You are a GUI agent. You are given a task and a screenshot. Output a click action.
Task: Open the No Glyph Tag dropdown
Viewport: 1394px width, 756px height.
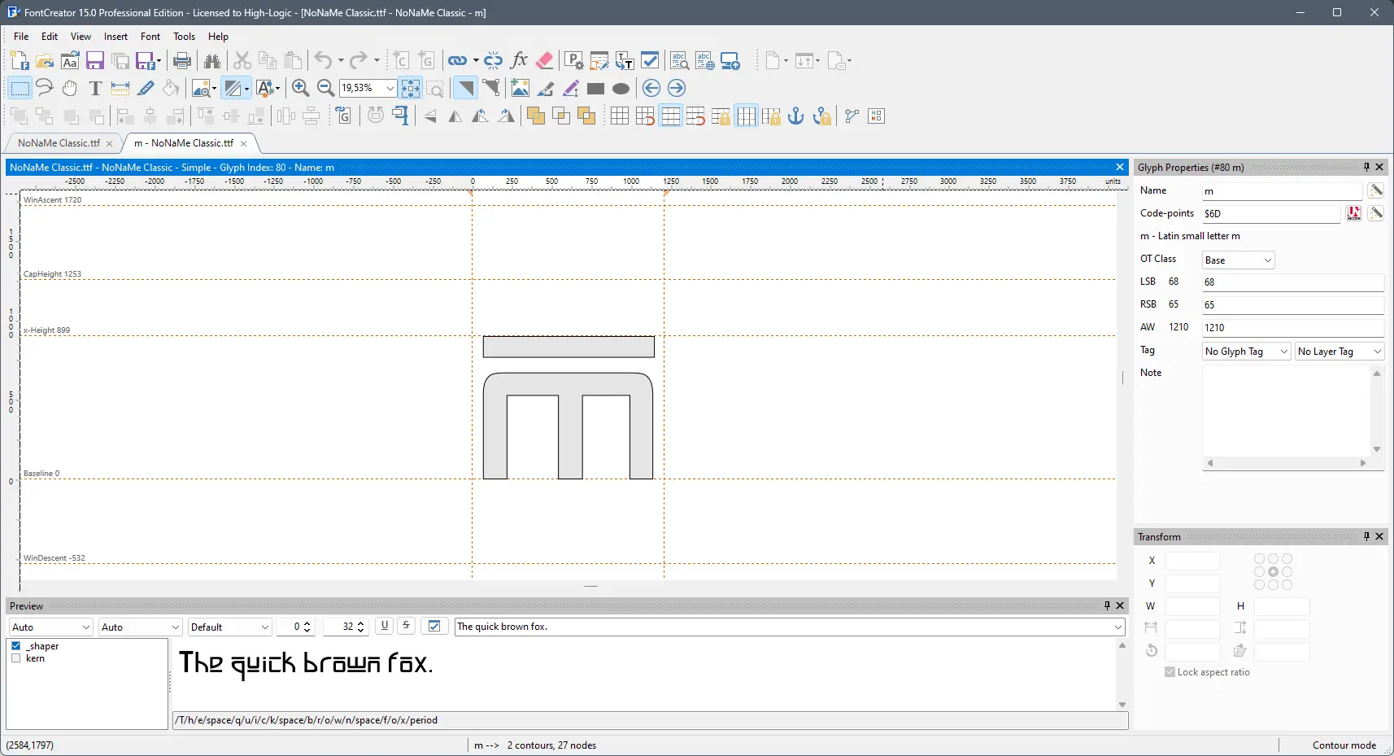click(x=1283, y=352)
